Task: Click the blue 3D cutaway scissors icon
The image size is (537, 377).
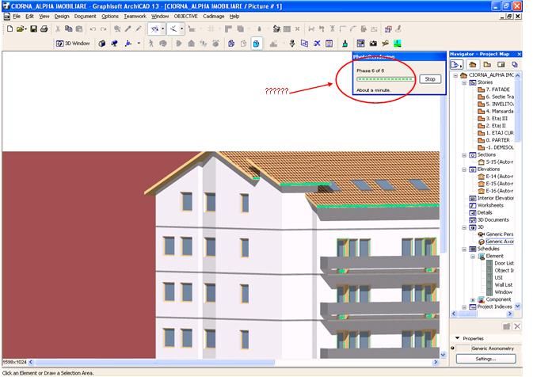Action: (x=317, y=44)
